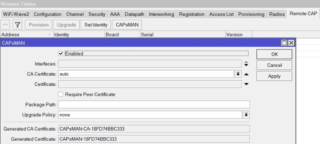Expand the Certificate field down arrow

coord(246,84)
